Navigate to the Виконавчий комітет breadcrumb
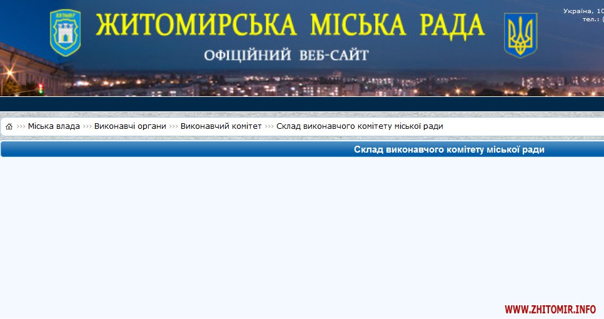Viewport: 604px width, 319px height. (x=221, y=126)
